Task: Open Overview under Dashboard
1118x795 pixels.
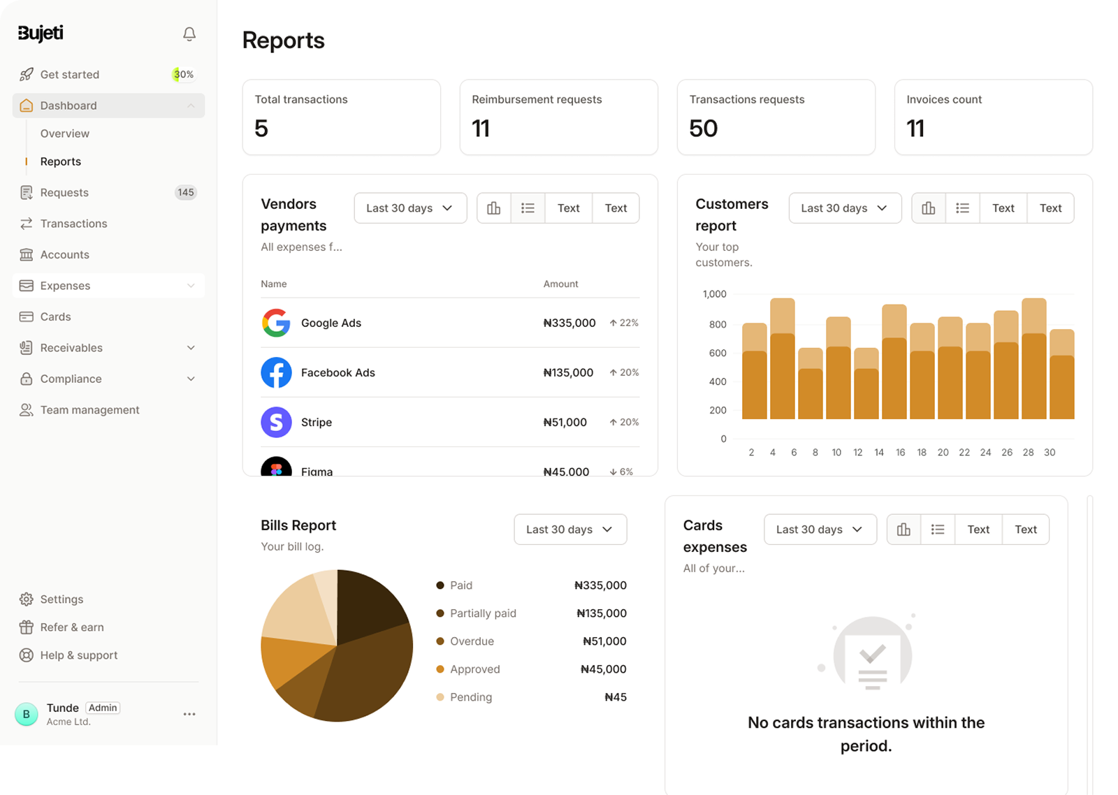Action: coord(65,133)
